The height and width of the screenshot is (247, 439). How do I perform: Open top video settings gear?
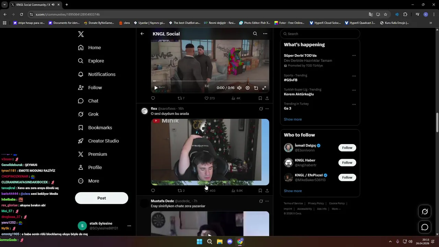248,88
